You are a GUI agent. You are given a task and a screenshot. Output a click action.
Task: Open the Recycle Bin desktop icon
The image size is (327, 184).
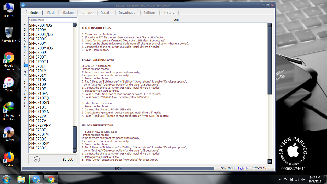(9, 34)
